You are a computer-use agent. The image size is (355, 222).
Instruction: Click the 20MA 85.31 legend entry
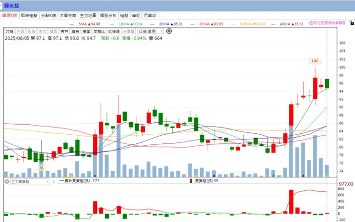point(166,24)
